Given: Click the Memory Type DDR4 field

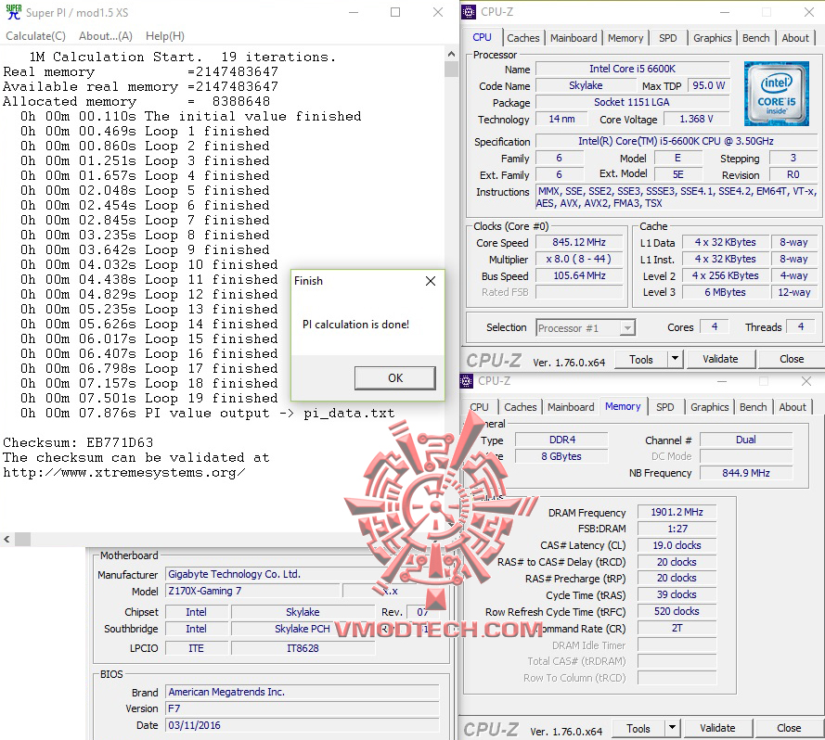Looking at the screenshot, I should pos(561,440).
